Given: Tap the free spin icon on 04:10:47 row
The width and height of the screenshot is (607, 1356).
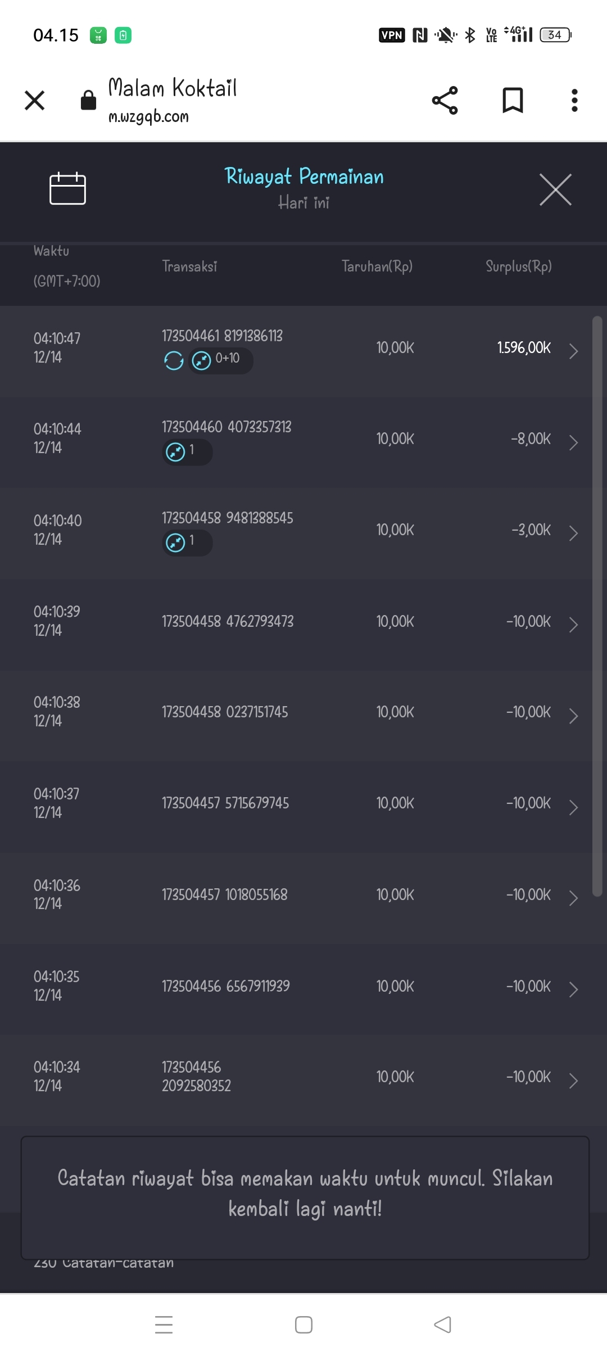Looking at the screenshot, I should click(174, 360).
